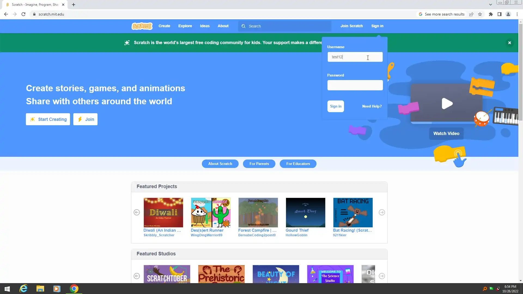Dismiss the green donation banner
The height and width of the screenshot is (294, 523).
tap(509, 43)
